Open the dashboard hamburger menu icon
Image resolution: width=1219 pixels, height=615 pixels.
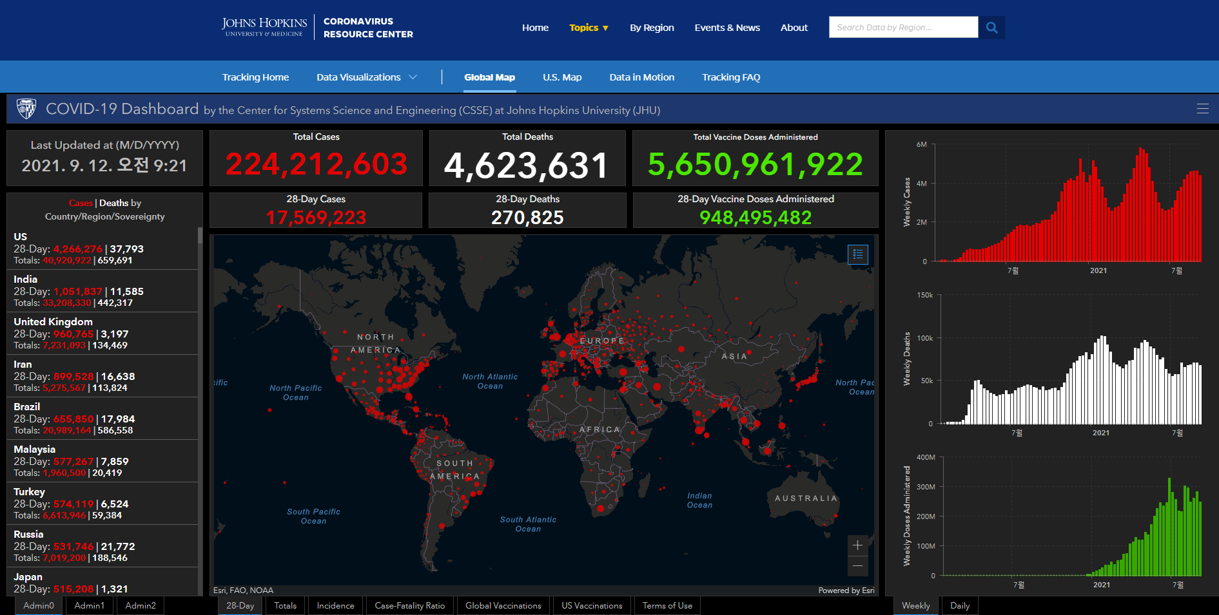pos(1202,109)
